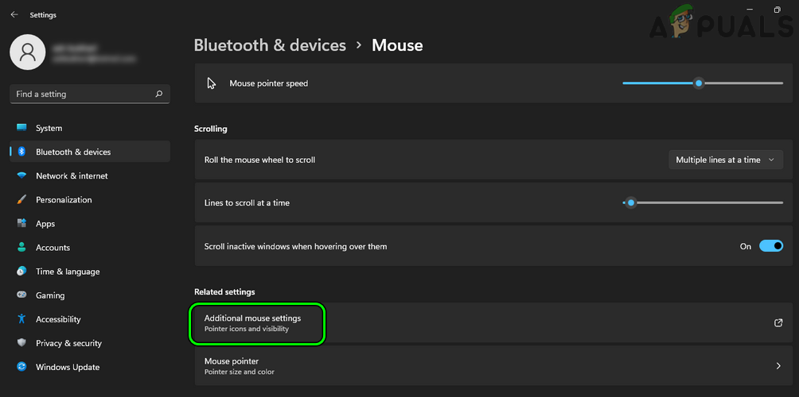Click Bluetooth & devices breadcrumb link
This screenshot has width=799, height=397.
(x=270, y=45)
